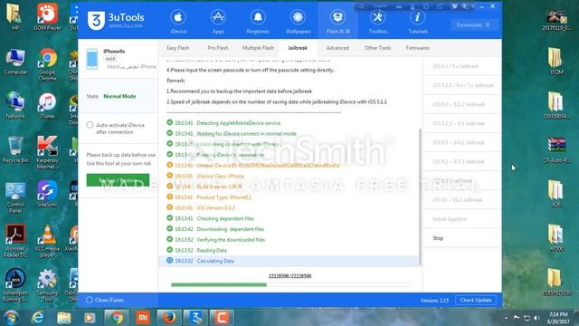This screenshot has width=579, height=326.
Task: Click the Check Update button
Action: tap(476, 300)
